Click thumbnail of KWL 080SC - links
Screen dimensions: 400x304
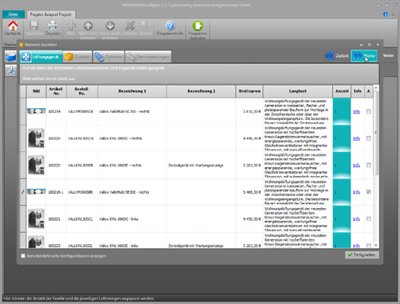coord(36,219)
